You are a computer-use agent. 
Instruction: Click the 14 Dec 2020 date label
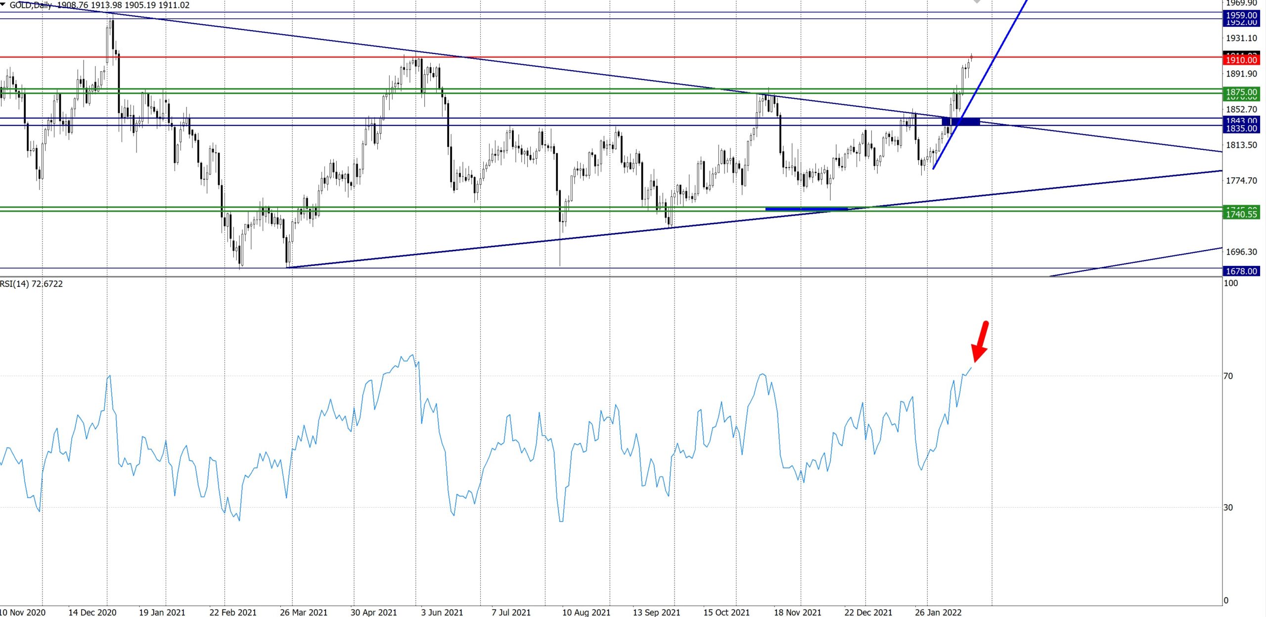pos(92,612)
